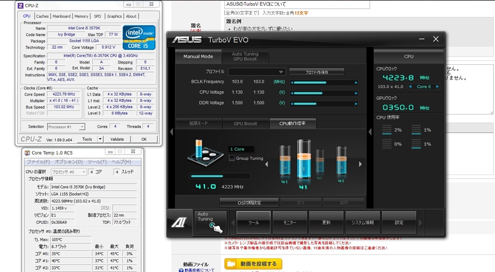Viewport: 495px width, 272px height.
Task: Increase DDR Voltage with right arrow
Action: tap(356, 103)
